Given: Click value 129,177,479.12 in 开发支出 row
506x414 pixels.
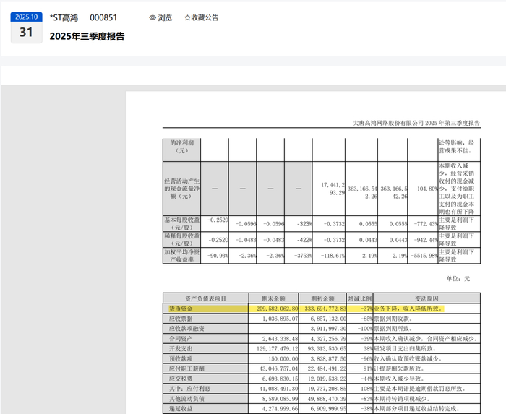Looking at the screenshot, I should pyautogui.click(x=277, y=348).
